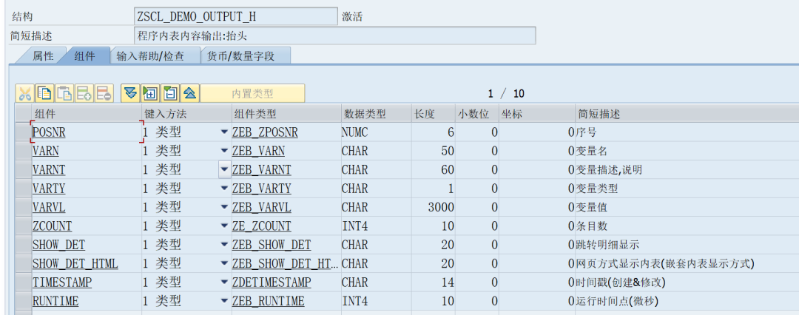Viewport: 799px width, 315px height.
Task: Open component type ZEB_VARNT
Action: point(261,170)
